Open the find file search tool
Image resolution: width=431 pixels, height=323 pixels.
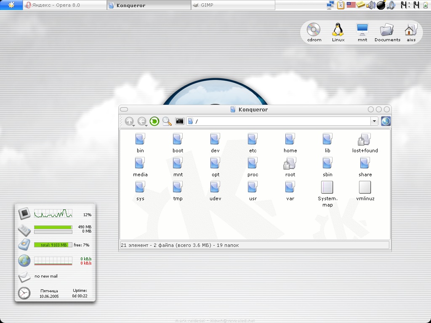[167, 121]
